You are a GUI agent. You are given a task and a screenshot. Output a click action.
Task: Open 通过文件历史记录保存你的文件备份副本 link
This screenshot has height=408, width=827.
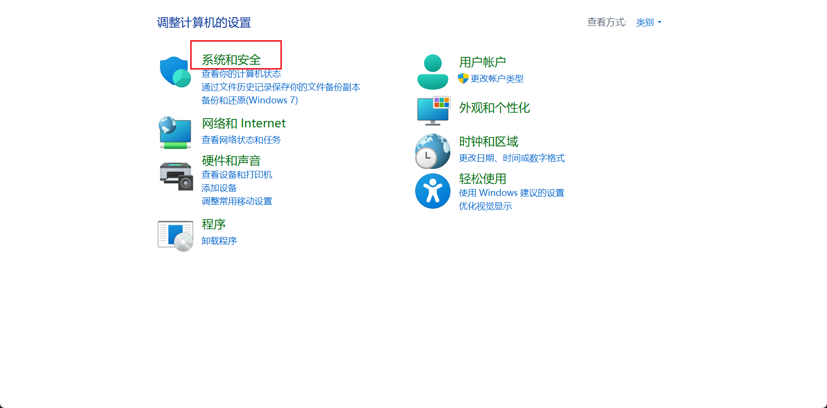pyautogui.click(x=281, y=87)
